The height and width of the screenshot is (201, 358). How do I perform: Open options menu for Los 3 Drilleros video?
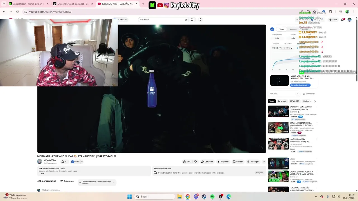[x=317, y=139]
